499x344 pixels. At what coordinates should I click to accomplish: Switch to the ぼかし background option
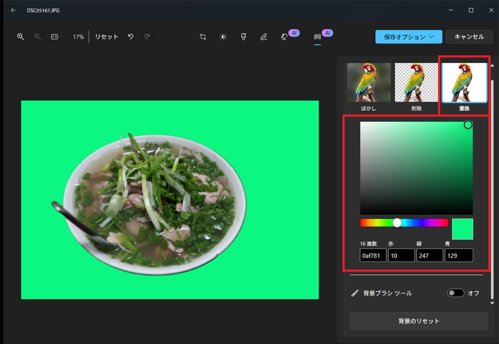point(368,83)
